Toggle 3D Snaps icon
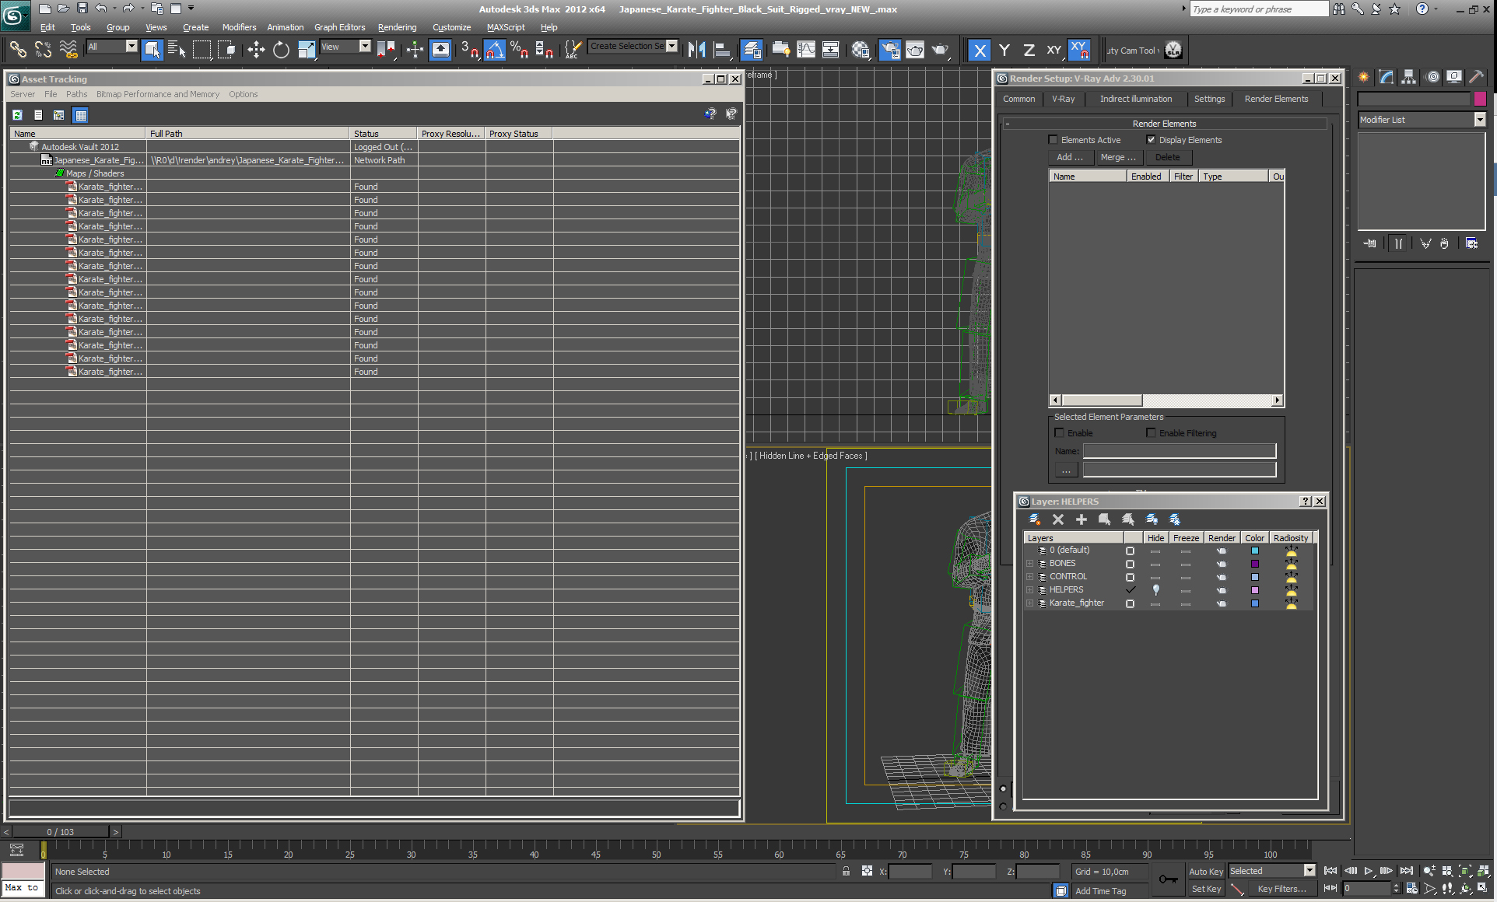The width and height of the screenshot is (1497, 902). pyautogui.click(x=469, y=51)
